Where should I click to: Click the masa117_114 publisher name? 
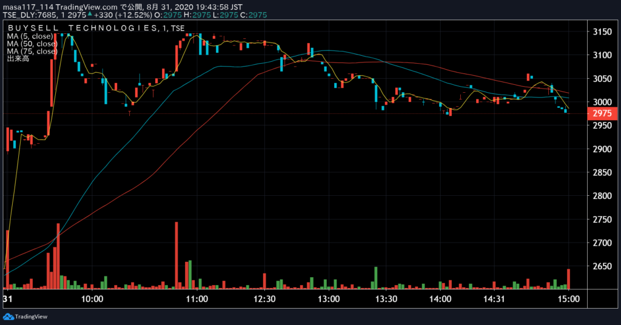(x=28, y=7)
